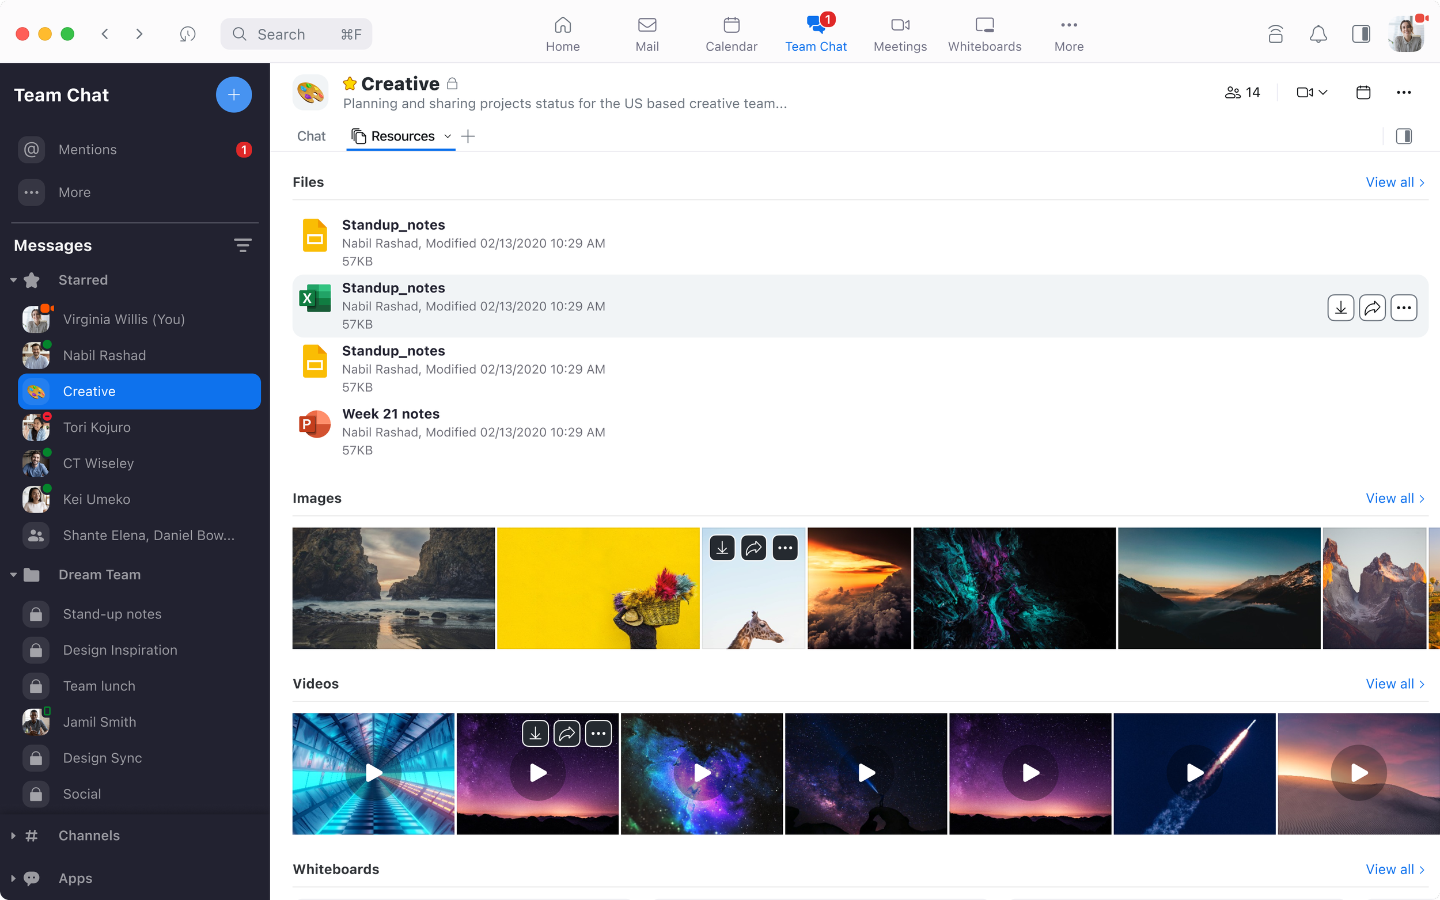Viewport: 1440px width, 900px height.
Task: Click View all for Files
Action: point(1394,182)
